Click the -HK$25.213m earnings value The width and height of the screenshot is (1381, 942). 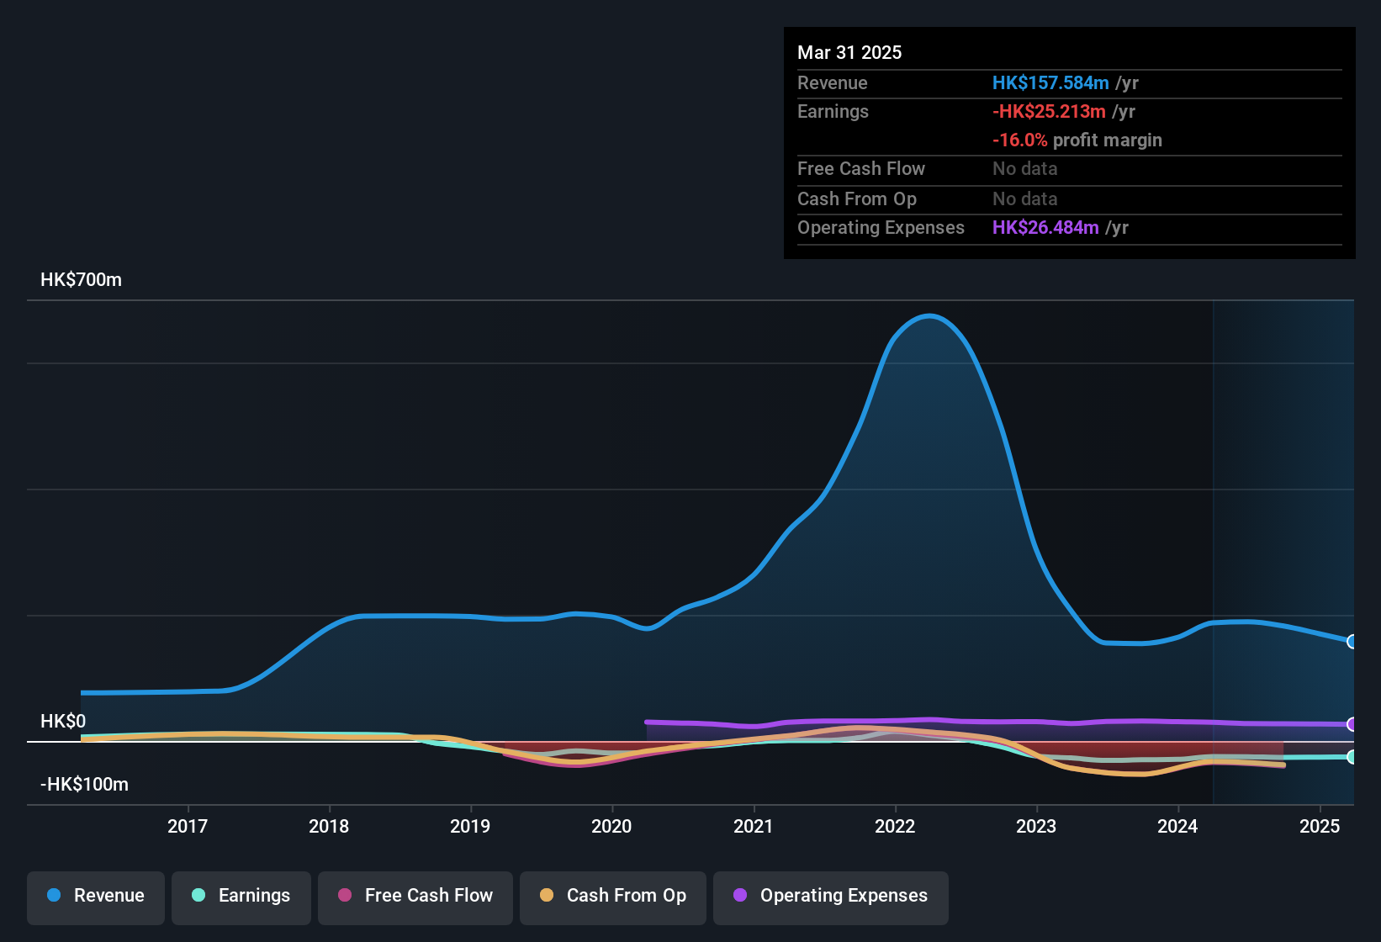pyautogui.click(x=1049, y=111)
